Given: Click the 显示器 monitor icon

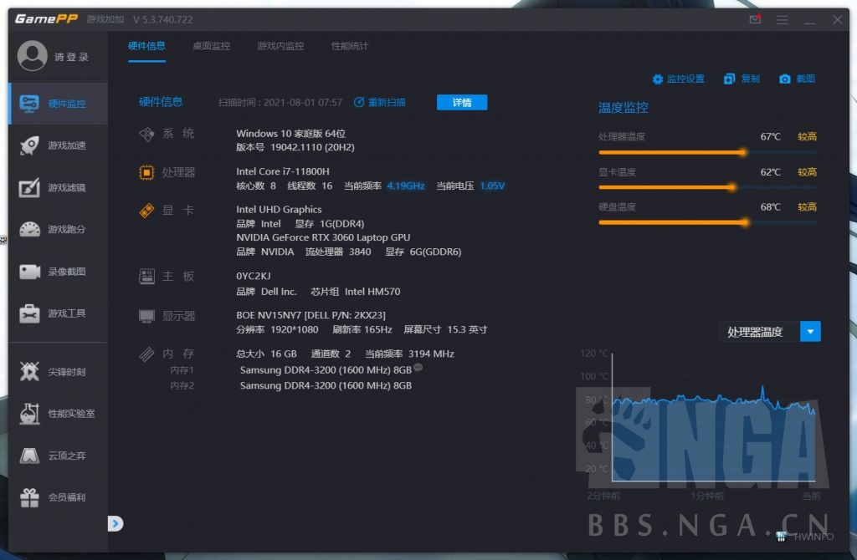Looking at the screenshot, I should 146,316.
